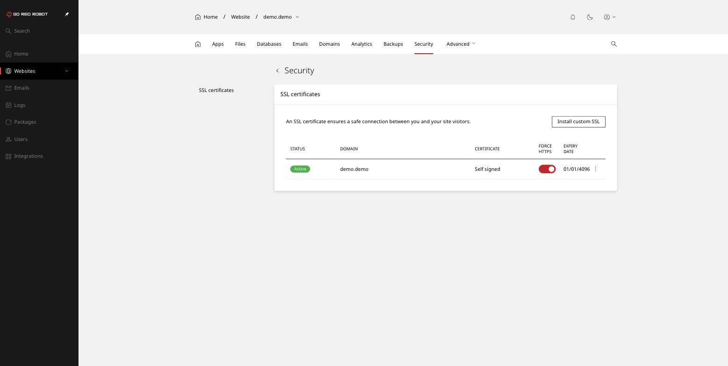The height and width of the screenshot is (366, 728).
Task: Expand the Advanced tab dropdown
Action: coord(461,44)
